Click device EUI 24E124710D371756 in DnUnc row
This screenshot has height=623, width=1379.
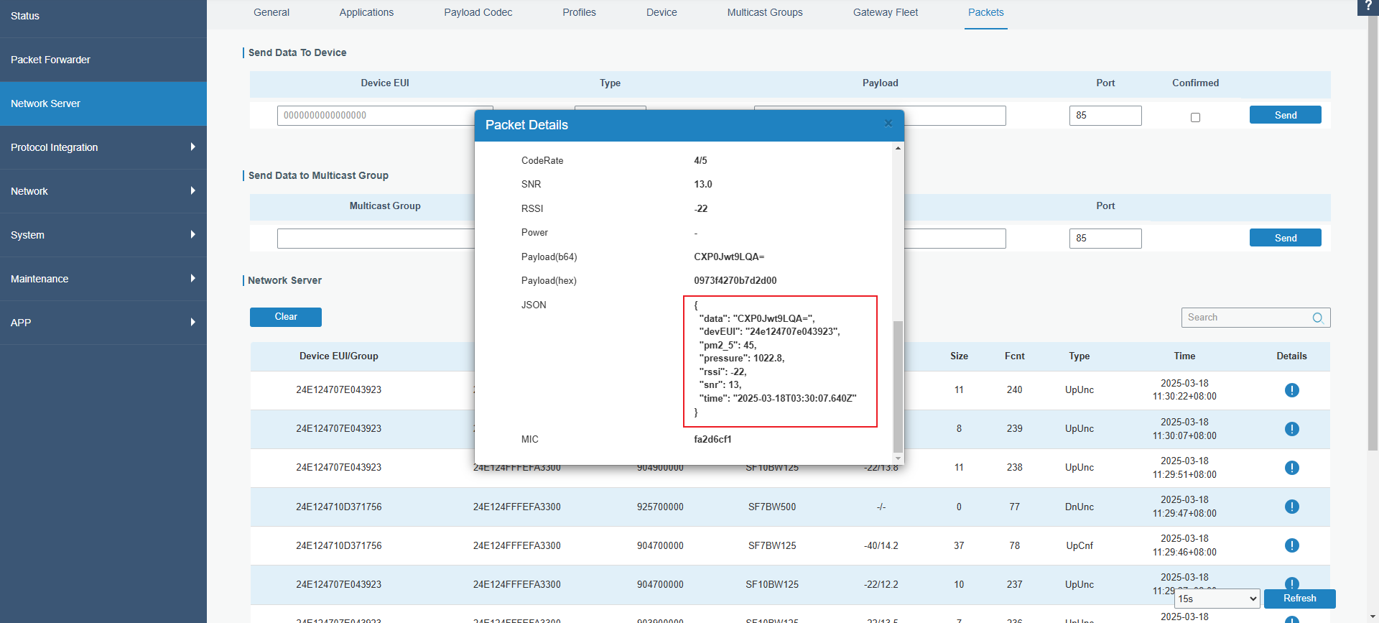338,507
